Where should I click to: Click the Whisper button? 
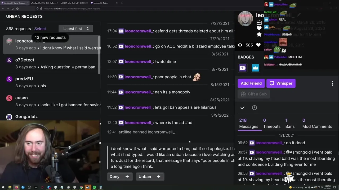point(281,83)
